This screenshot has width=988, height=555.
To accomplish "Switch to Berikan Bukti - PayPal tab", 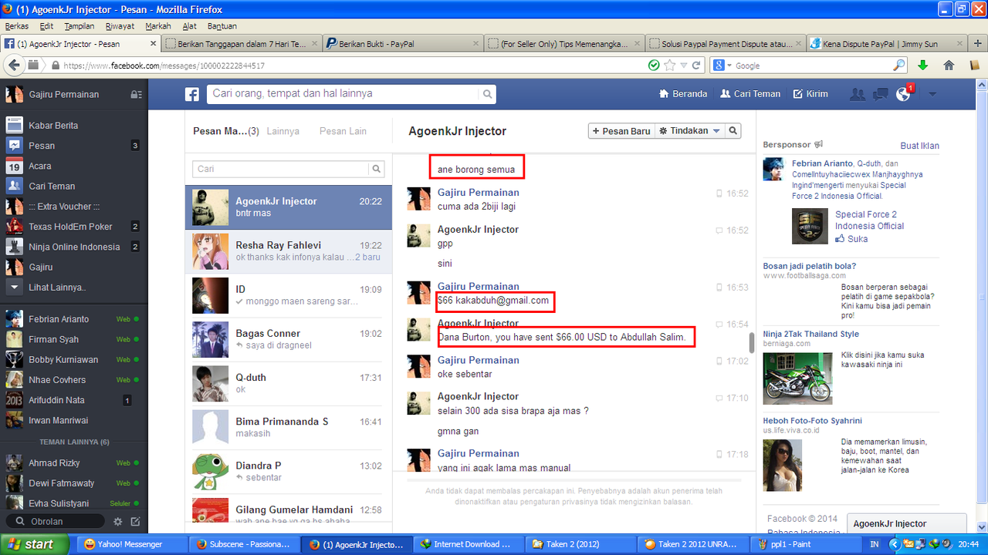I will pos(401,44).
